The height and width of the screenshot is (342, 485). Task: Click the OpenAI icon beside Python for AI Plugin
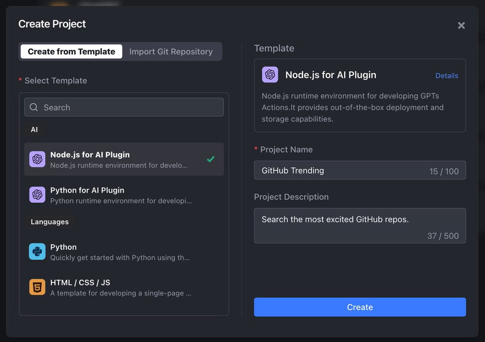(37, 195)
